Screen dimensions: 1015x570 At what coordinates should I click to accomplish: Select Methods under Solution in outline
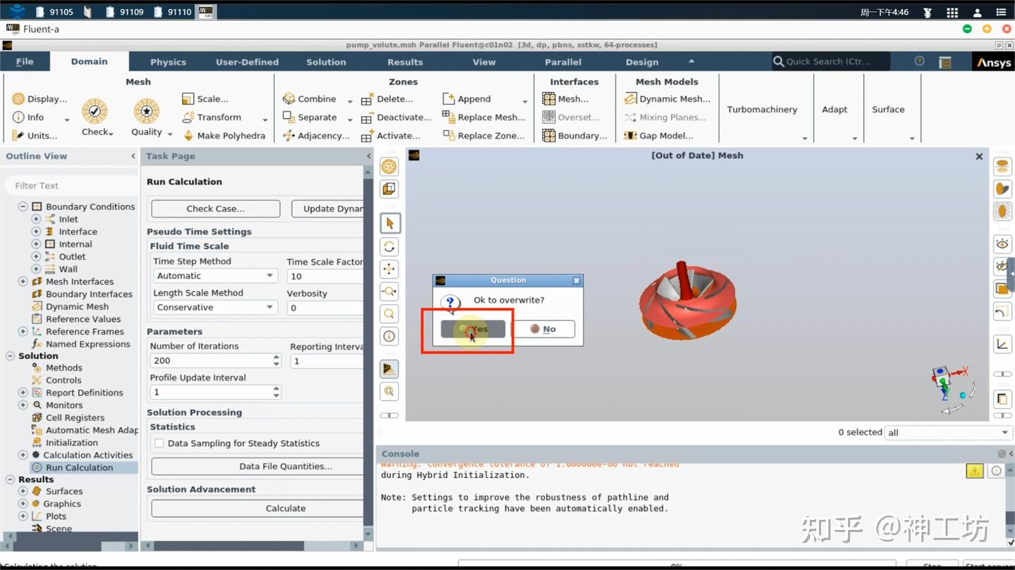point(64,368)
